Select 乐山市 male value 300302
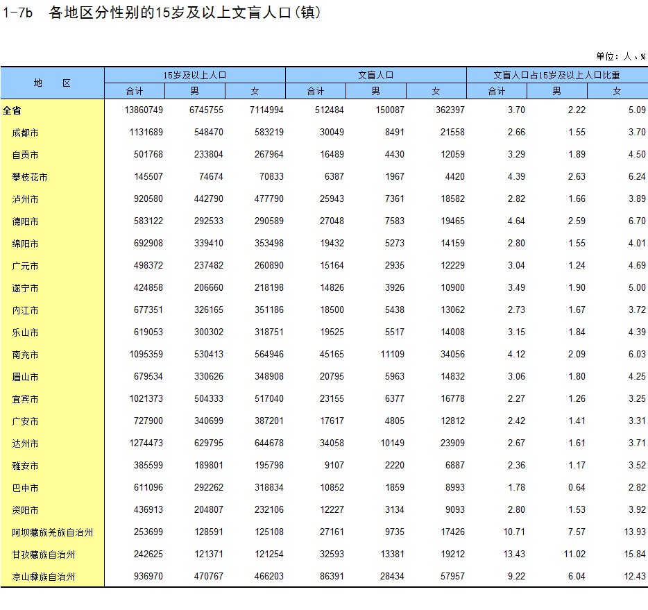 pos(209,332)
